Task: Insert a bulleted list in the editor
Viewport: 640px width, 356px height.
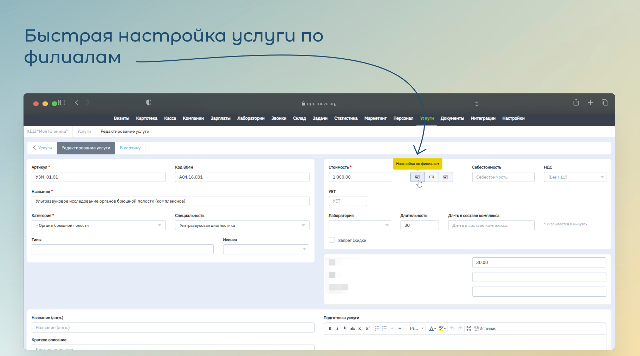Action: click(x=384, y=329)
